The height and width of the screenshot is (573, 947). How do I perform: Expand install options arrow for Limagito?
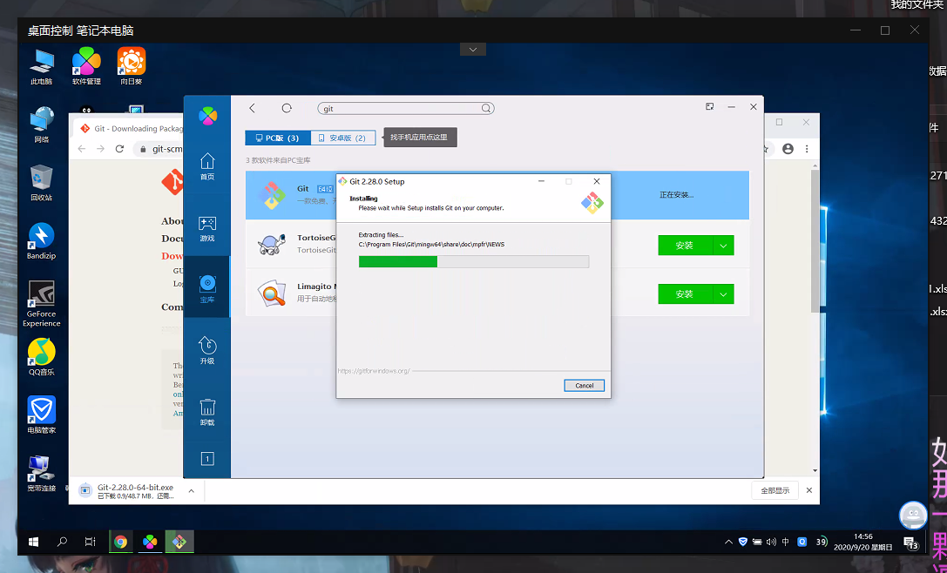click(x=723, y=294)
